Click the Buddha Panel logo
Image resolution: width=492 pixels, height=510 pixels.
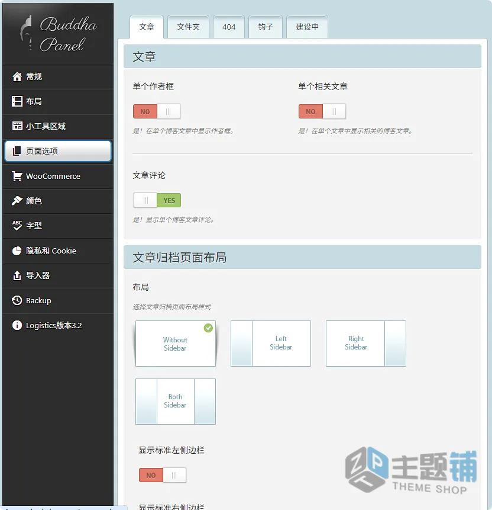pyautogui.click(x=58, y=34)
